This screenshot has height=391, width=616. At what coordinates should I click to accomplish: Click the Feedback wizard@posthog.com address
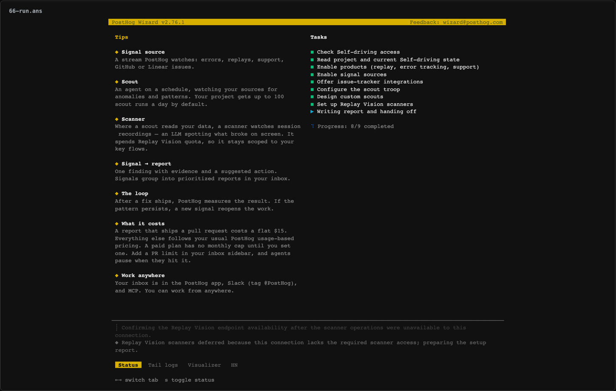[456, 22]
